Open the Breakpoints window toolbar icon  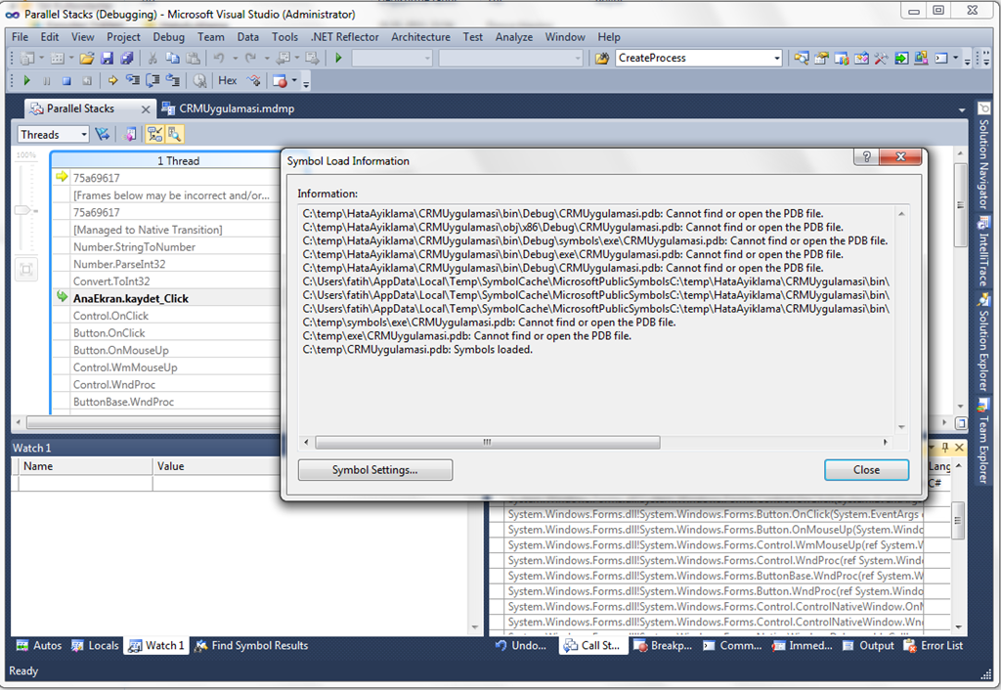point(280,81)
